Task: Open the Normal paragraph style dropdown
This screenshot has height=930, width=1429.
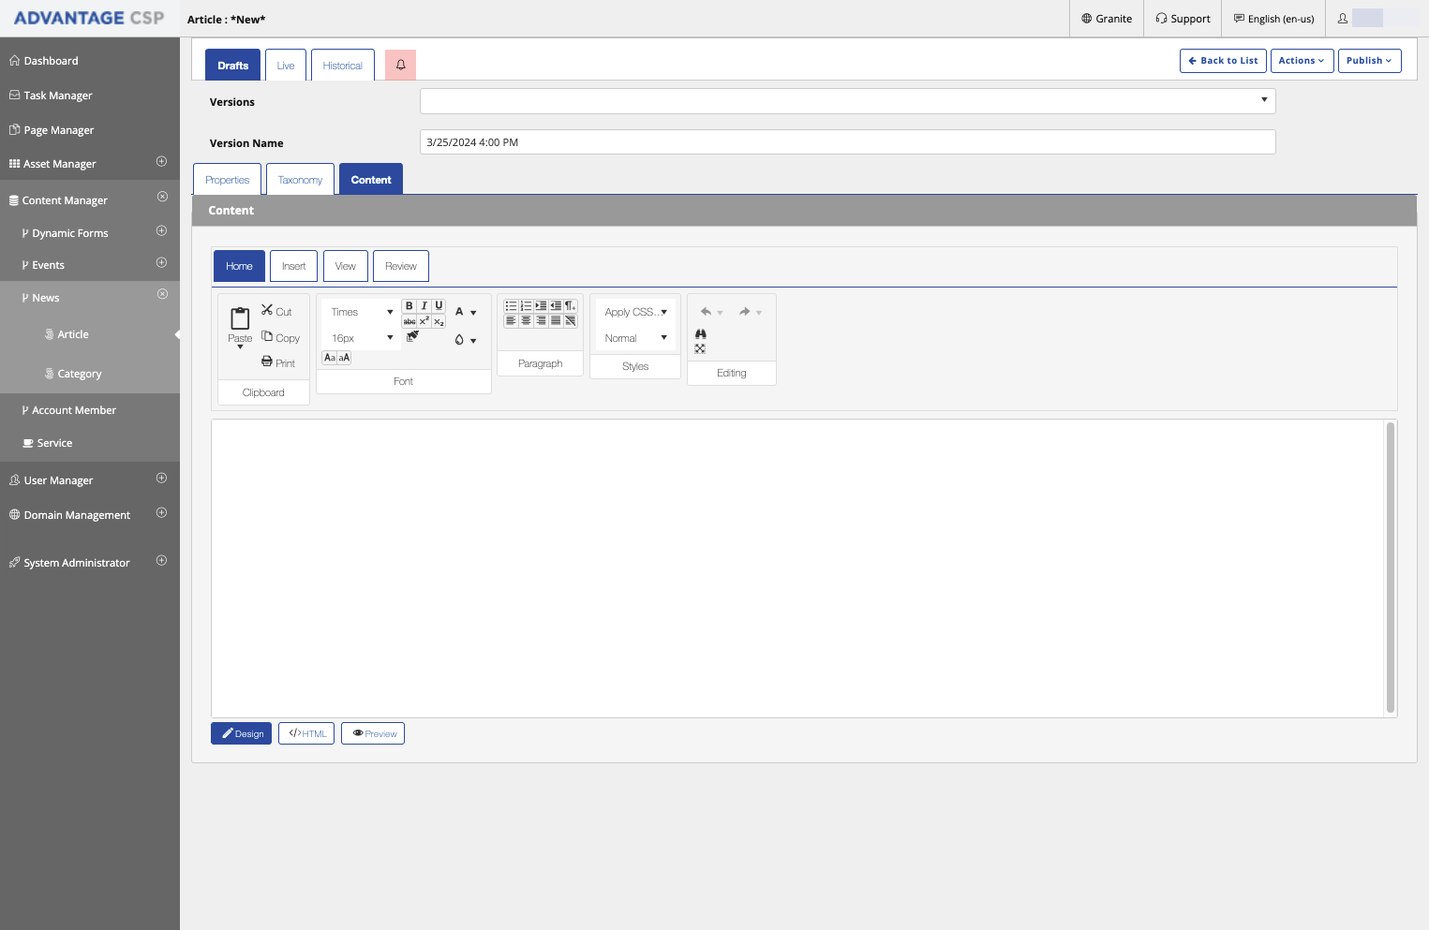Action: (x=635, y=338)
